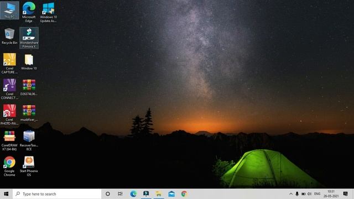Show hidden system tray icons

(x=291, y=194)
